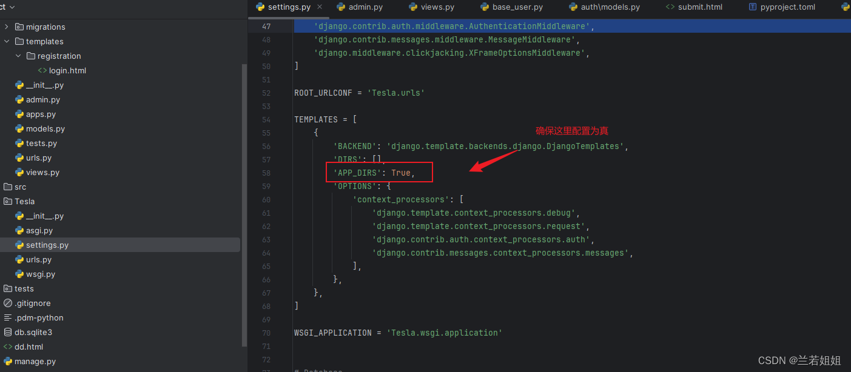851x372 pixels.
Task: Open login.html under registration folder
Action: click(68, 70)
